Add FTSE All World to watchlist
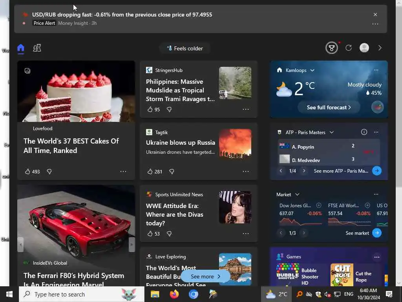402x302 pixels. [367, 205]
